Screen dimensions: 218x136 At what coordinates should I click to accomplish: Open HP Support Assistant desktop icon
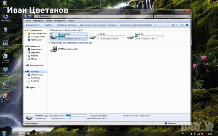click(5, 85)
